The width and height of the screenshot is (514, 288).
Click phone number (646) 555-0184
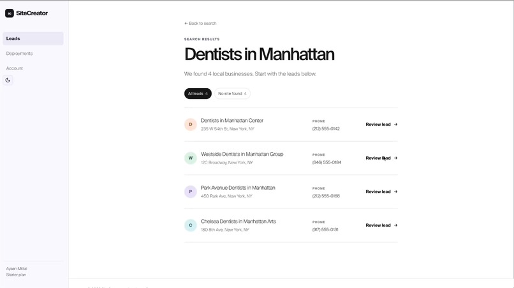(x=327, y=162)
